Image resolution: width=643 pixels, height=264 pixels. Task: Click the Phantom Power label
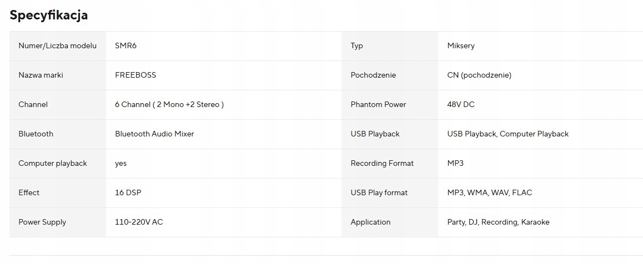pos(378,104)
